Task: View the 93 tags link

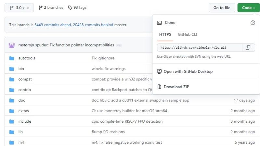Action: coord(77,7)
